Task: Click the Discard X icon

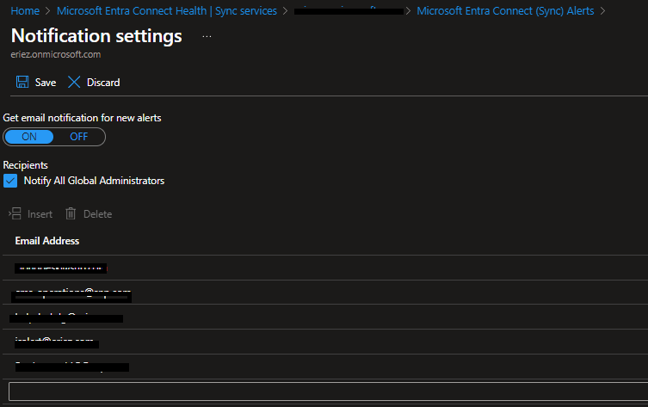Action: click(x=74, y=82)
